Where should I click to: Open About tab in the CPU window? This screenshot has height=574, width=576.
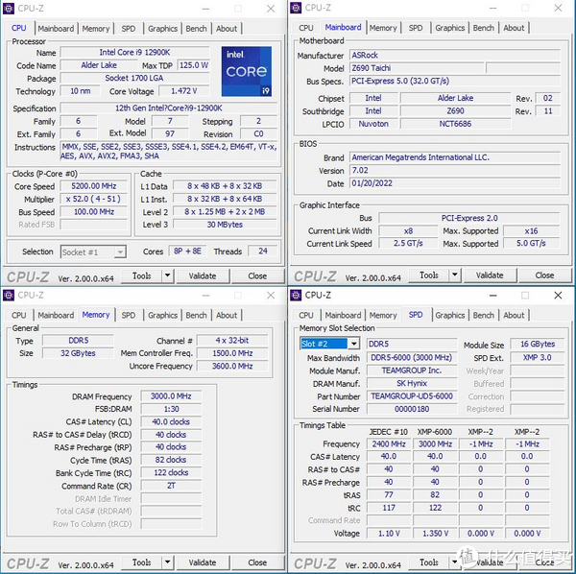pos(227,29)
